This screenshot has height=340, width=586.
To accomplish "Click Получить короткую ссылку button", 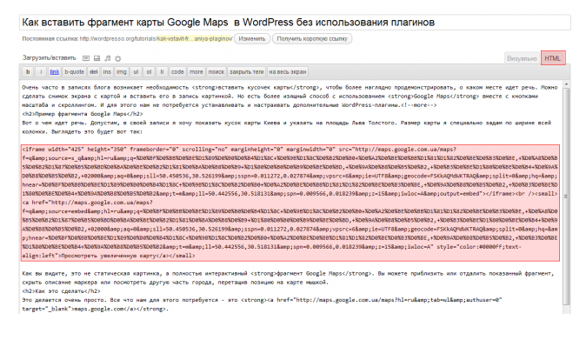I will click(x=312, y=38).
